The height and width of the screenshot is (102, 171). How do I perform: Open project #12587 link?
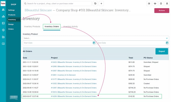click(x=74, y=71)
